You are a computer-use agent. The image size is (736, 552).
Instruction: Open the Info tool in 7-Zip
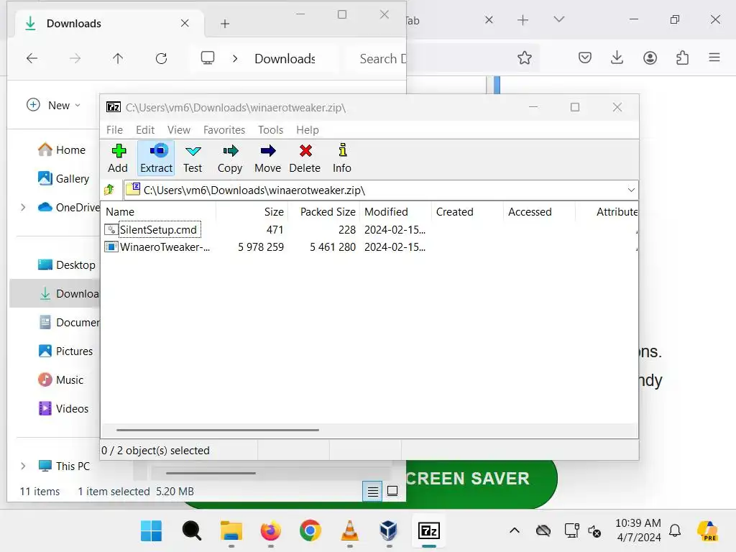[342, 158]
